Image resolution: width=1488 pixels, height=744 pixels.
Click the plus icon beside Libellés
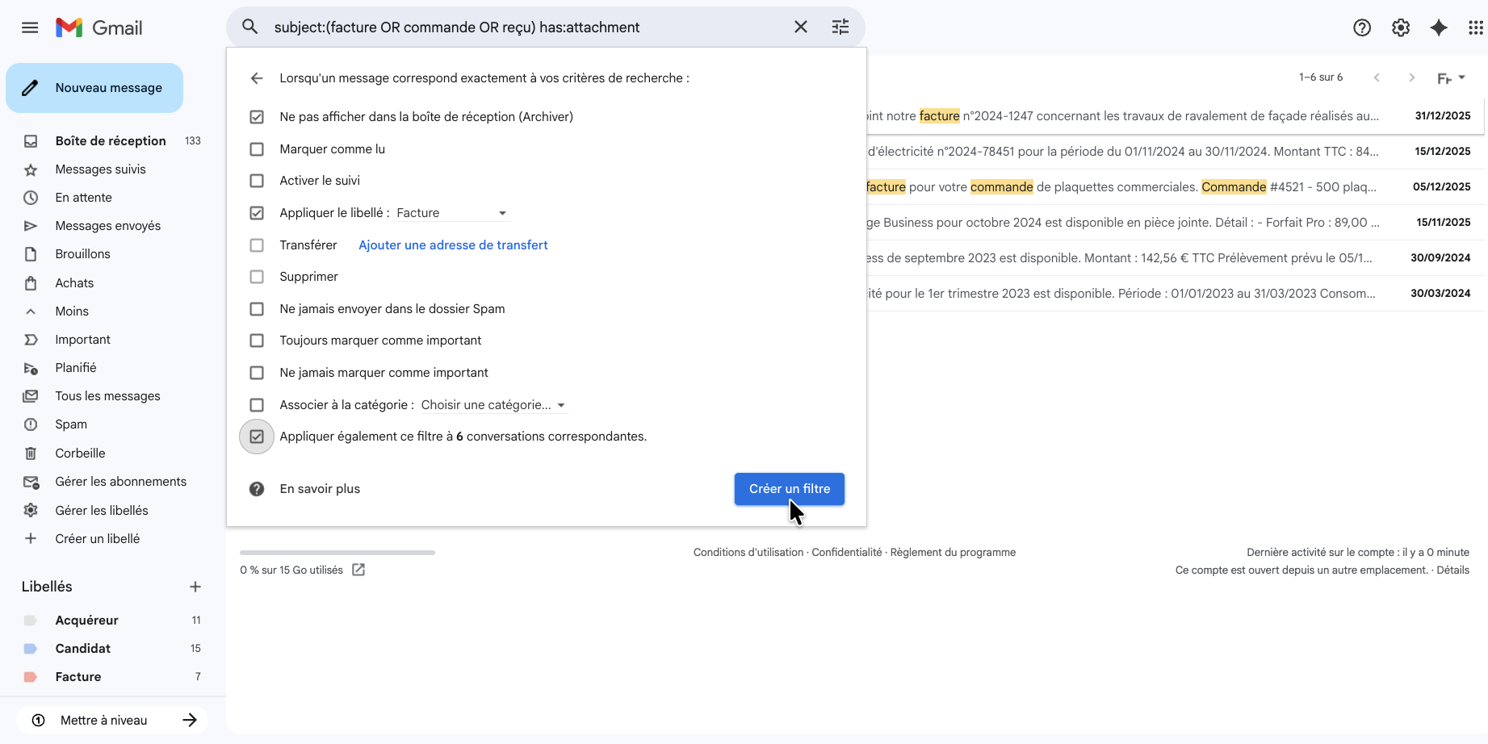tap(195, 587)
